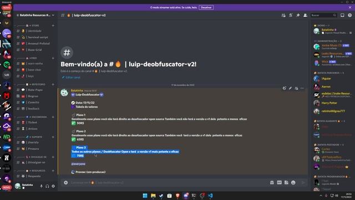Open the GIF picker

click(279, 183)
